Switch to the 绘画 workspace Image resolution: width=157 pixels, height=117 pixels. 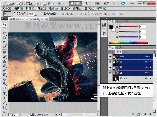click(97, 4)
